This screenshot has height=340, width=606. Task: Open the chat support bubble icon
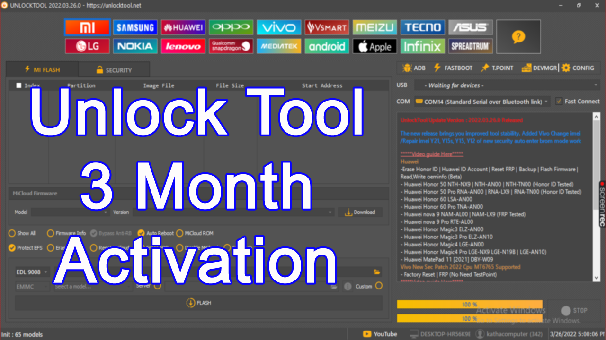[x=518, y=36]
